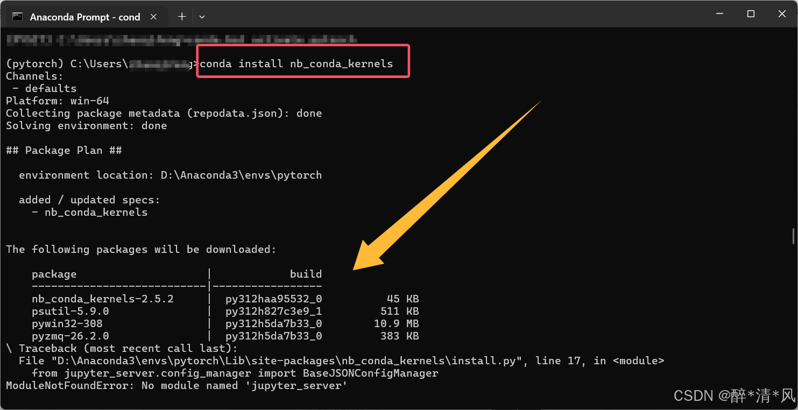798x410 pixels.
Task: Close the Anaconda Prompt tab
Action: [x=154, y=17]
